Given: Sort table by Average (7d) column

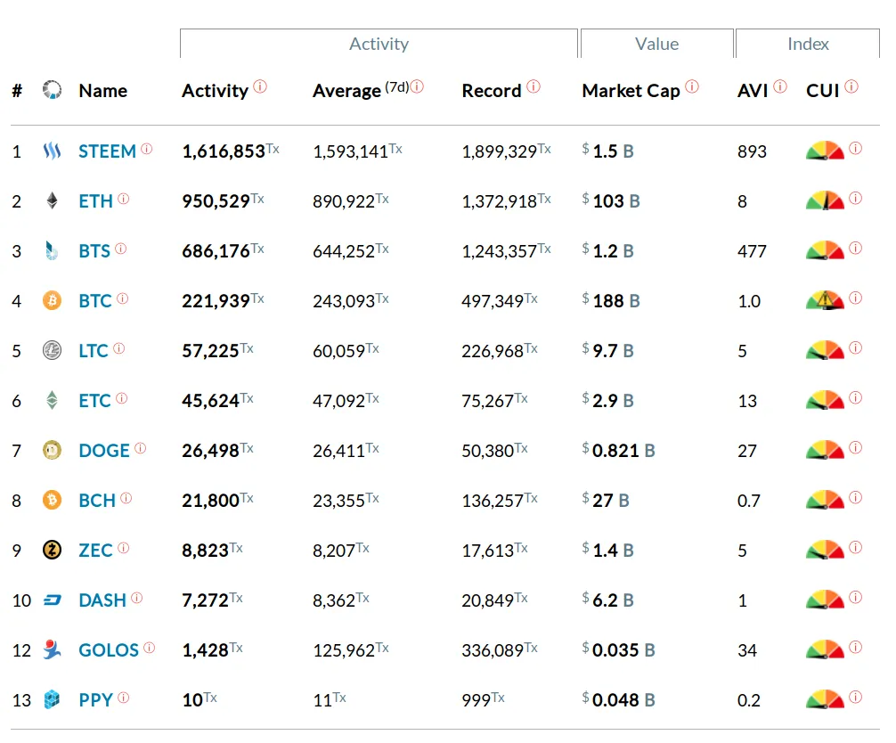Looking at the screenshot, I should click(x=361, y=90).
